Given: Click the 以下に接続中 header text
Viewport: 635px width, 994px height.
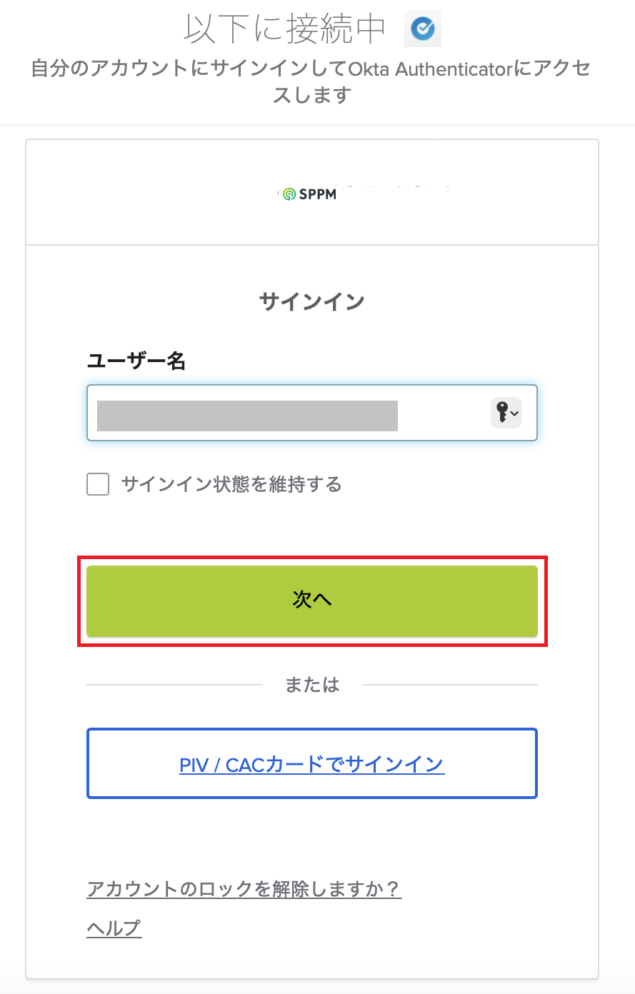Looking at the screenshot, I should click(x=285, y=29).
